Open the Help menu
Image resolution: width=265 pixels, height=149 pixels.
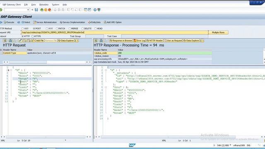coord(65,5)
